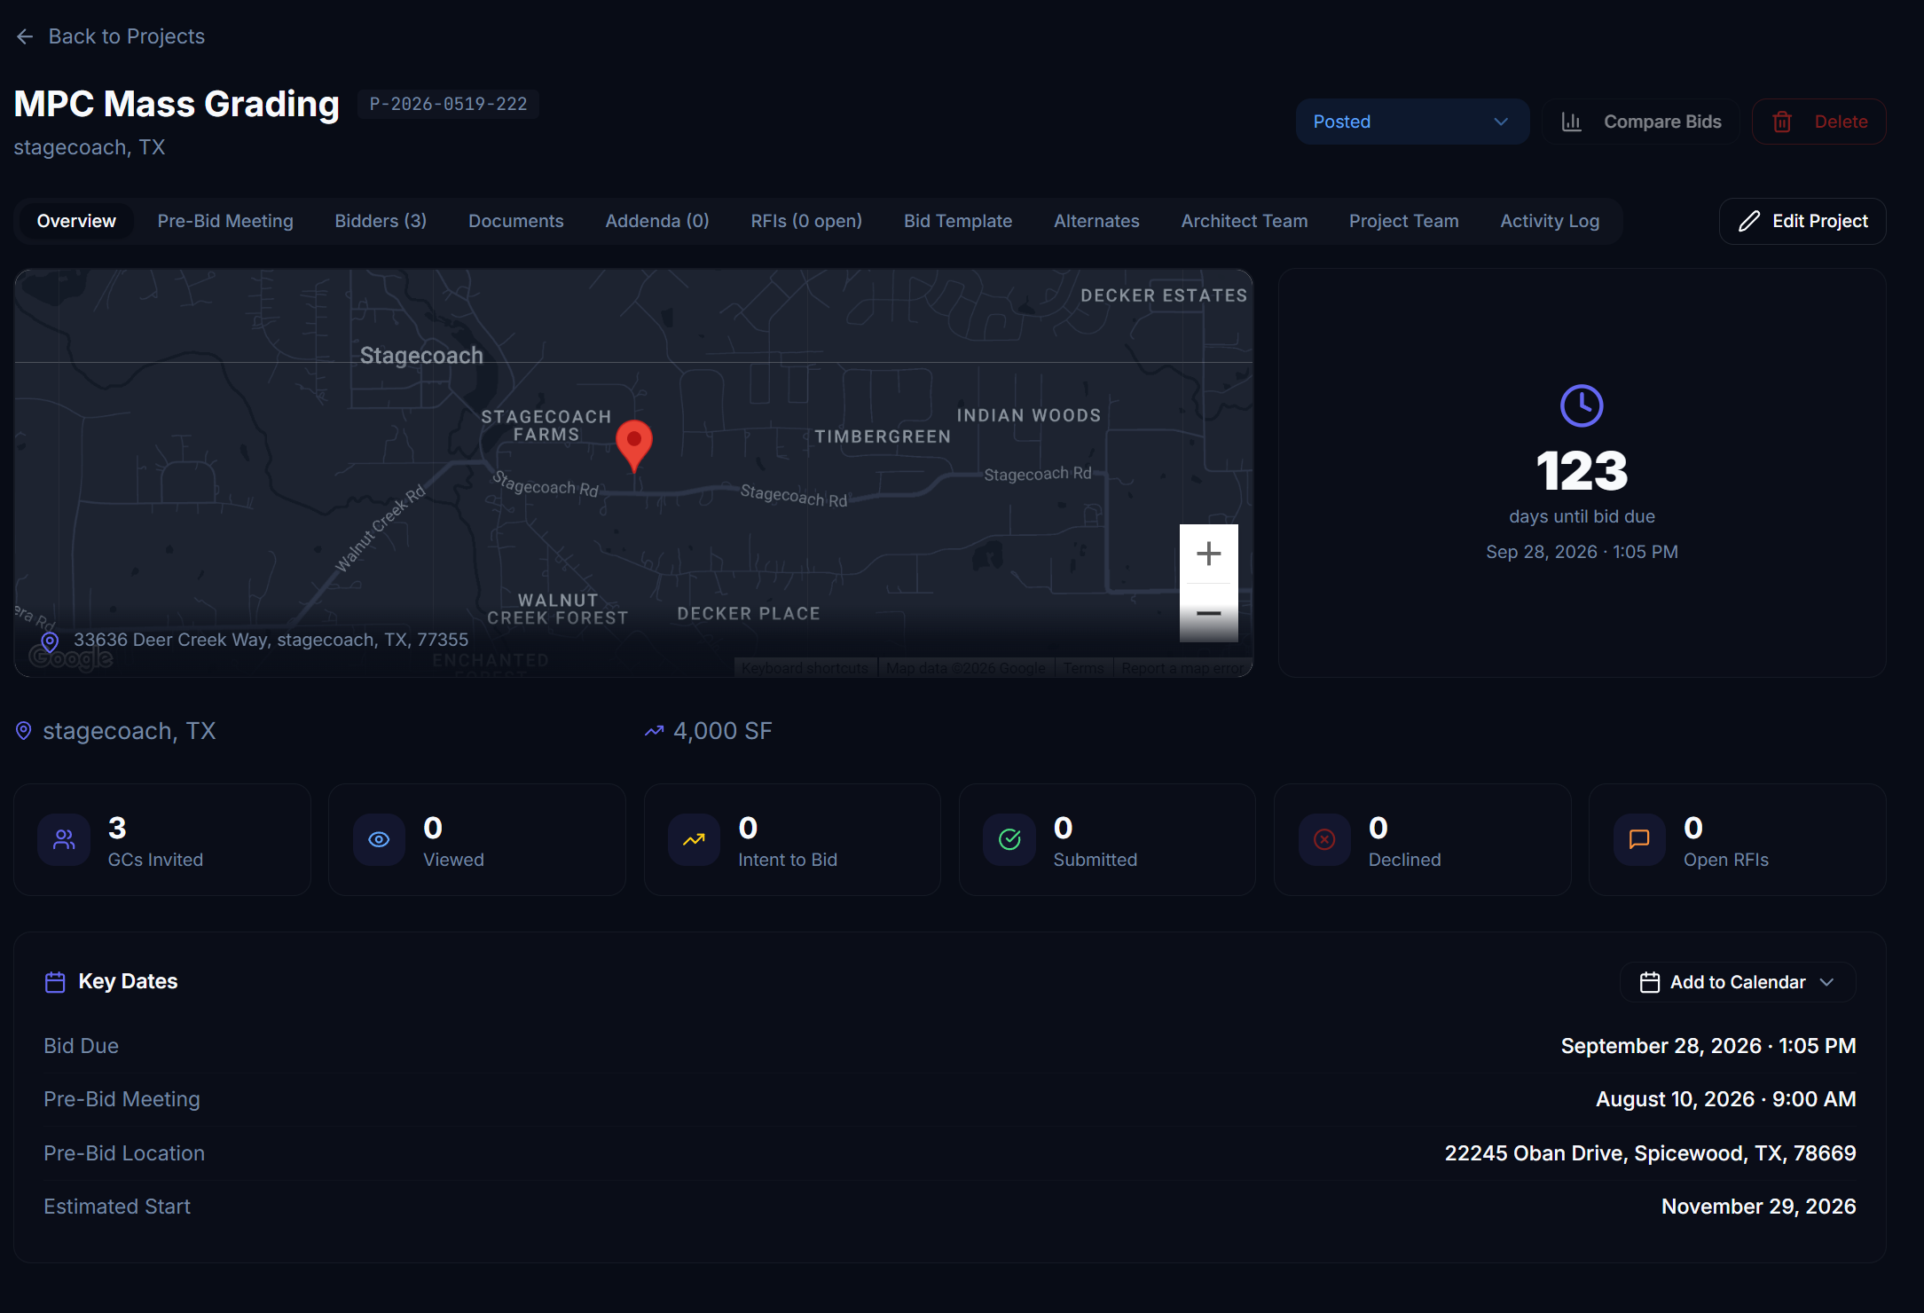Zoom out on the map
This screenshot has height=1313, width=1924.
[1208, 613]
